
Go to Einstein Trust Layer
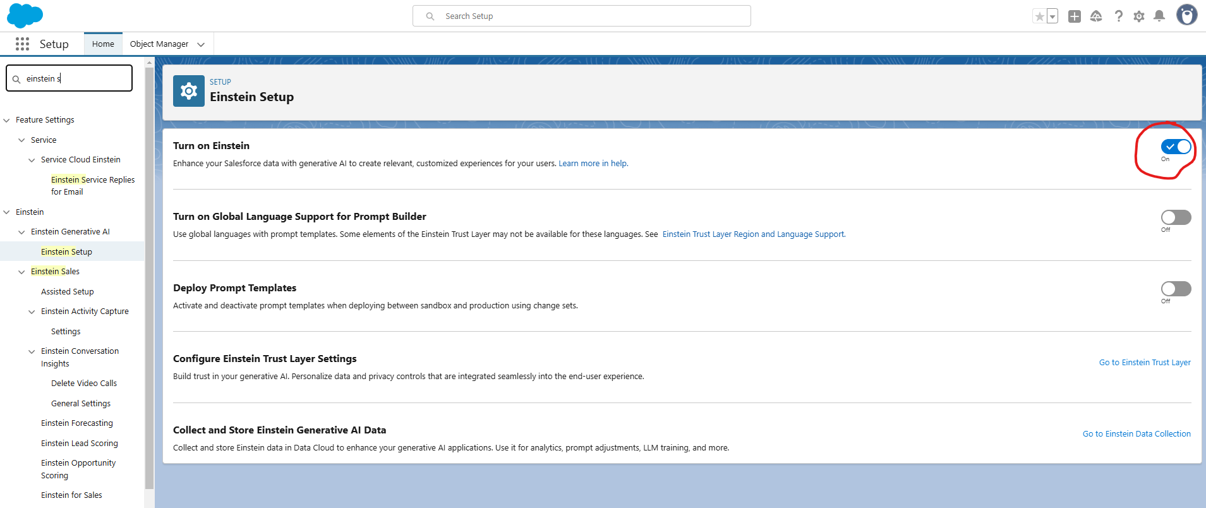tap(1145, 362)
